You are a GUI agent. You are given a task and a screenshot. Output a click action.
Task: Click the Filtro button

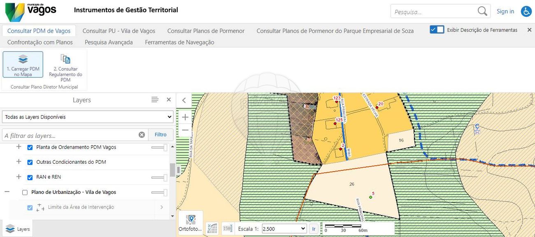point(160,135)
